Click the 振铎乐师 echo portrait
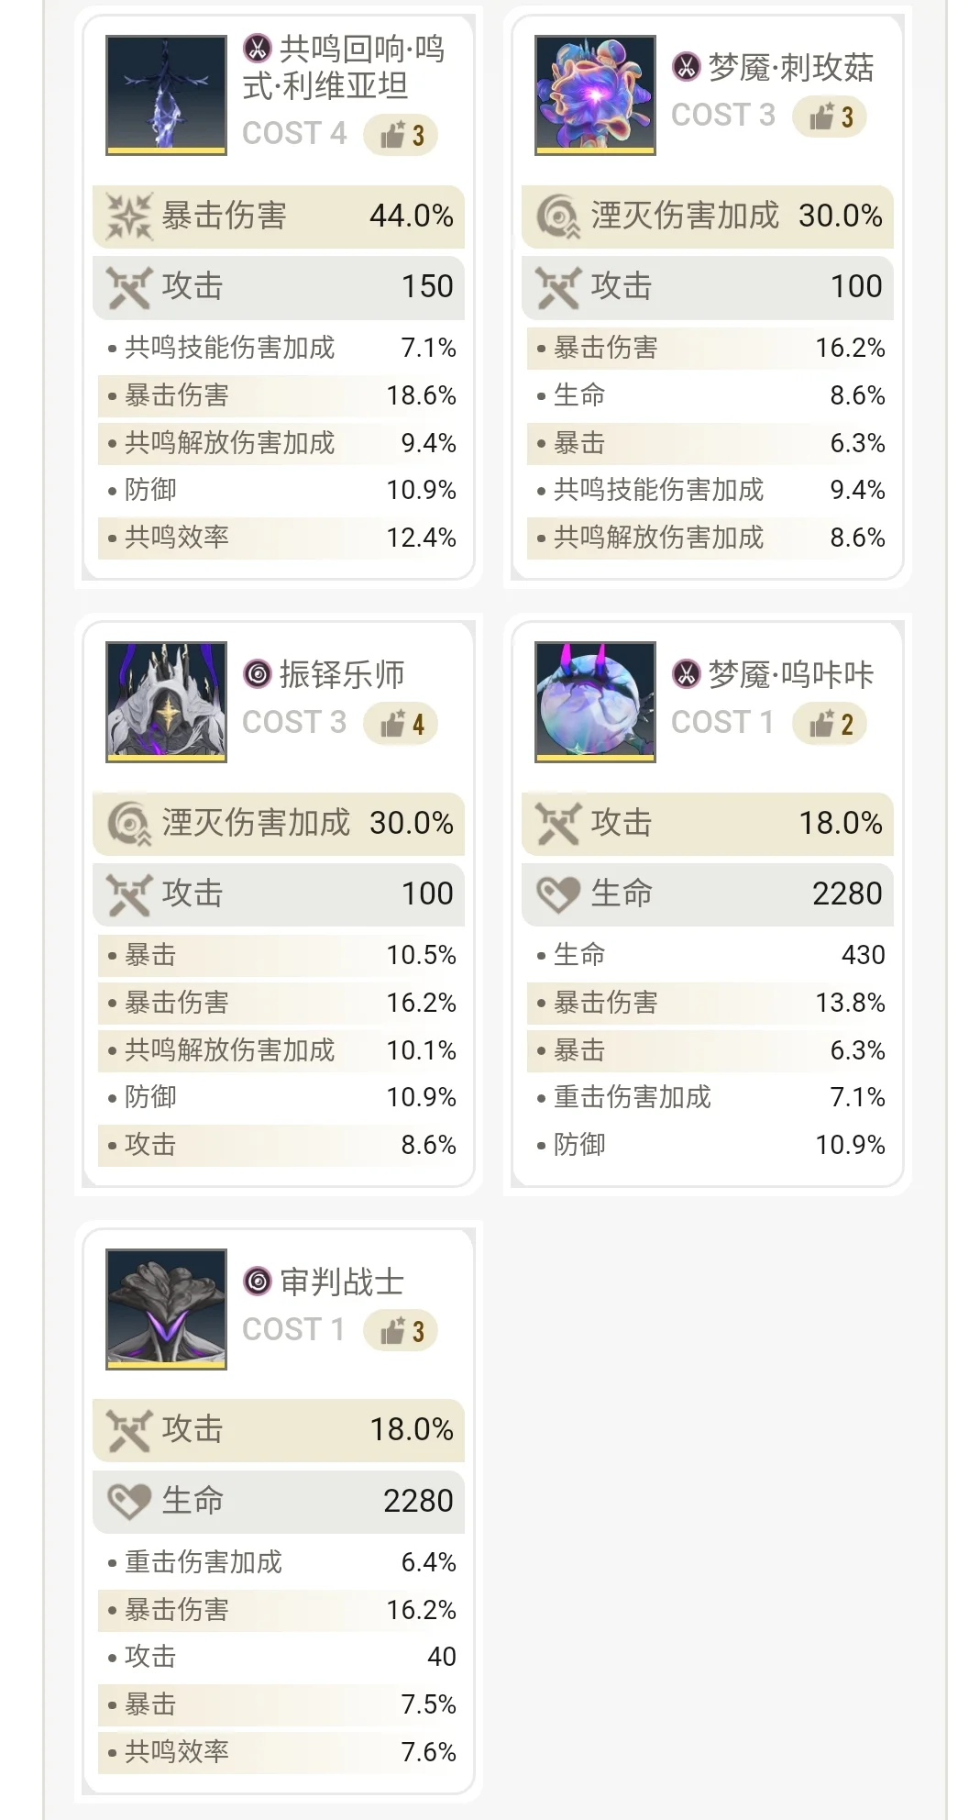980x1820 pixels. tap(166, 702)
